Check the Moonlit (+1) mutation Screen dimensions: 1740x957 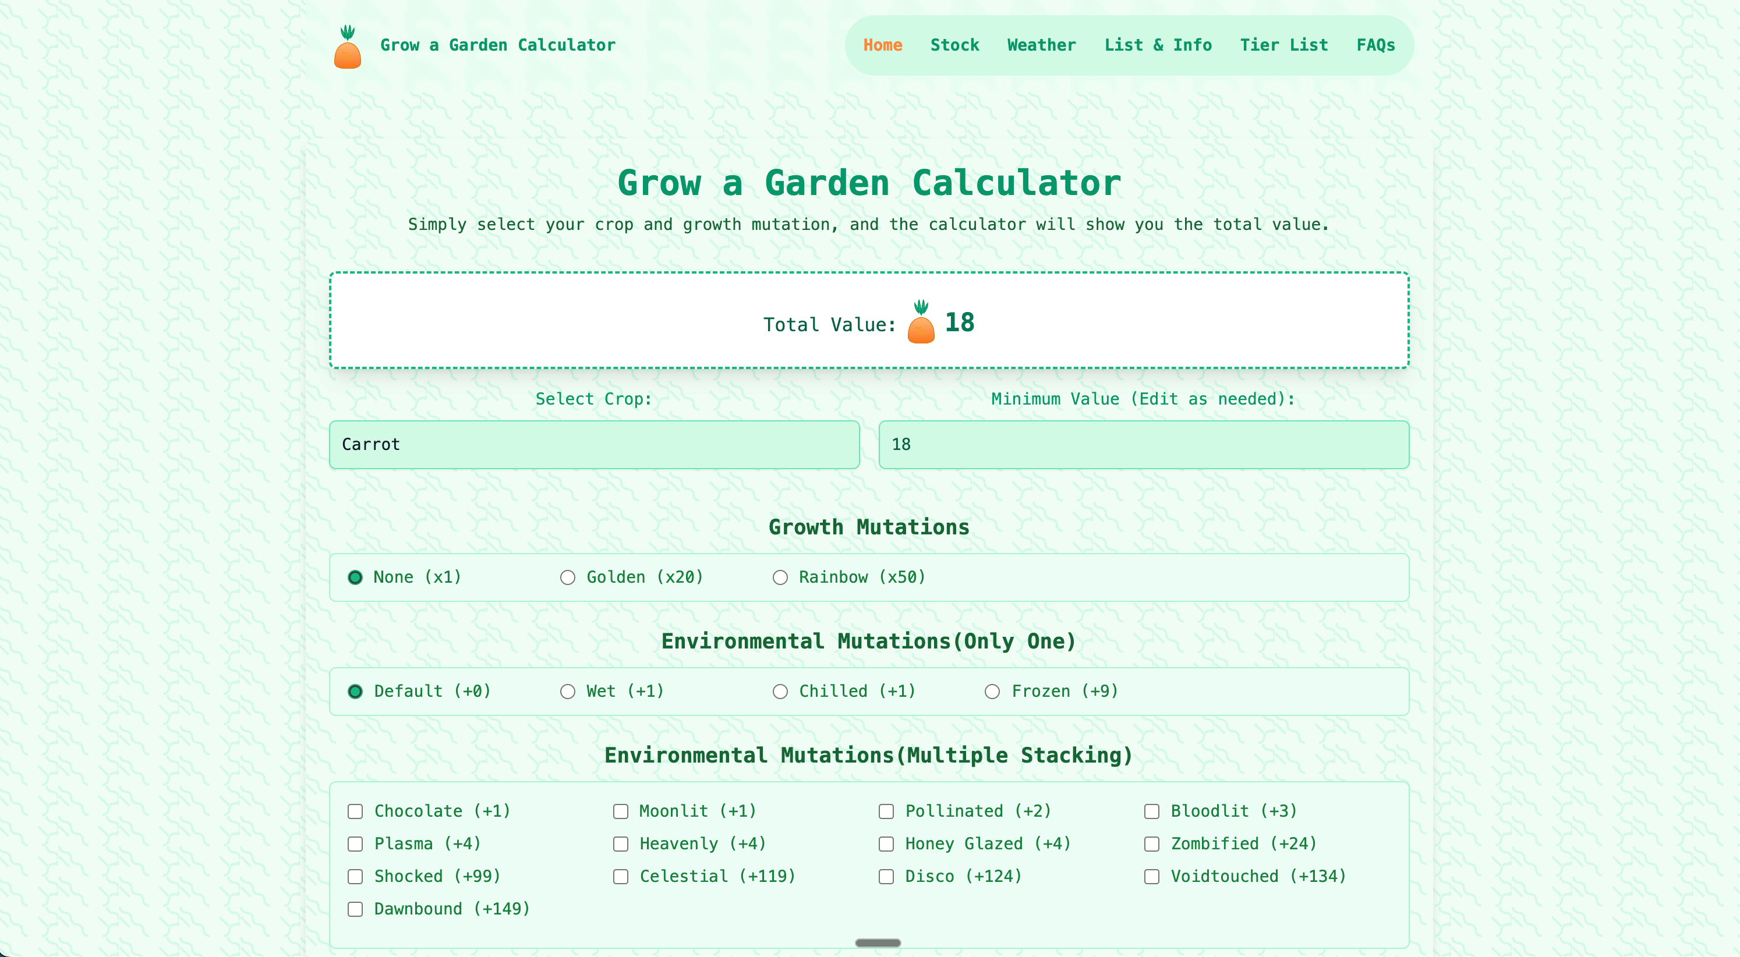[x=620, y=811]
